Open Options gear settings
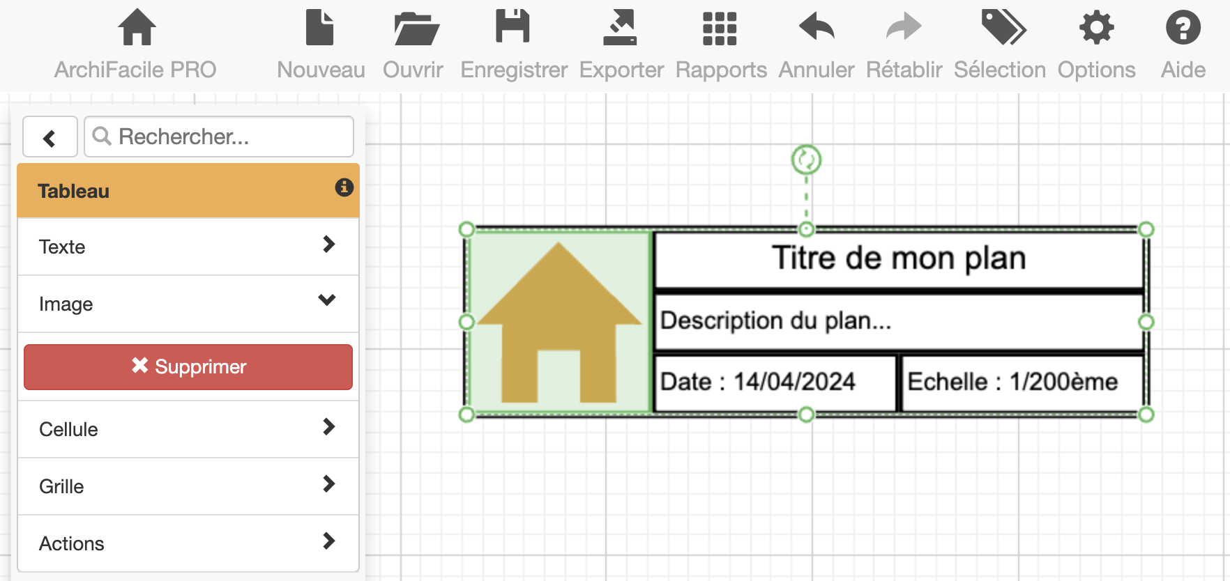Screen dimensions: 1230x581 pos(1096,28)
